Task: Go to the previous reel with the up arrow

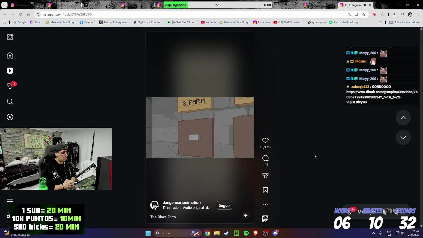Action: click(403, 118)
